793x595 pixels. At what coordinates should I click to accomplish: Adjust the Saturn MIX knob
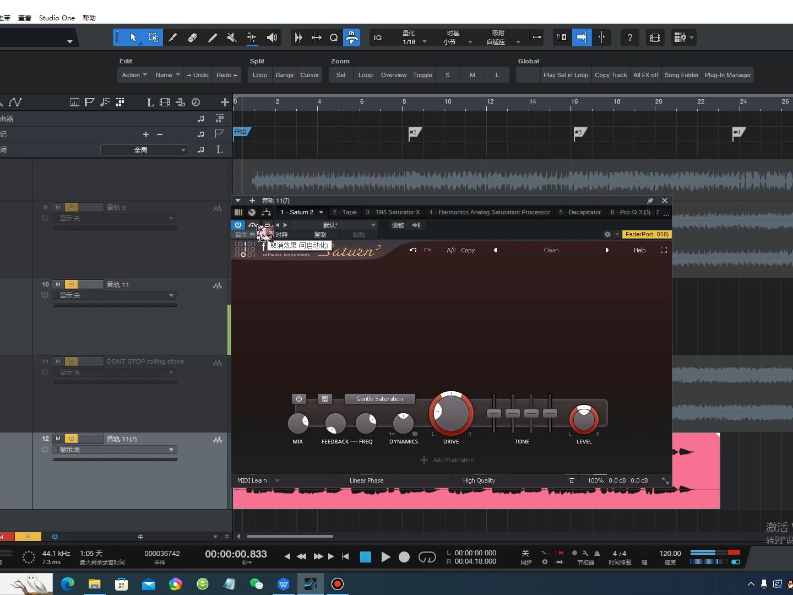pos(298,423)
